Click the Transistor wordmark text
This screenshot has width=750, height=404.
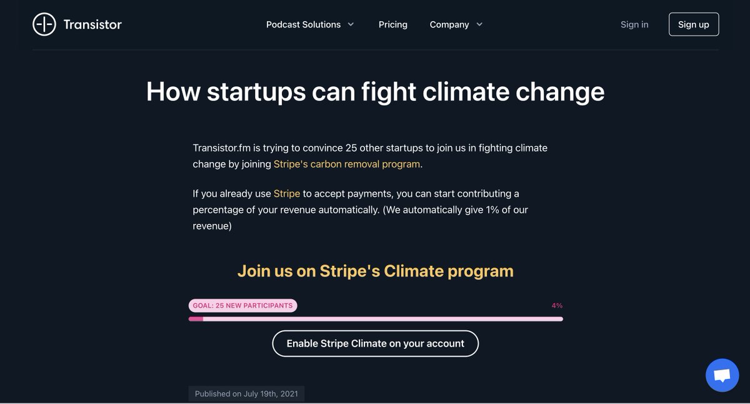(x=92, y=24)
